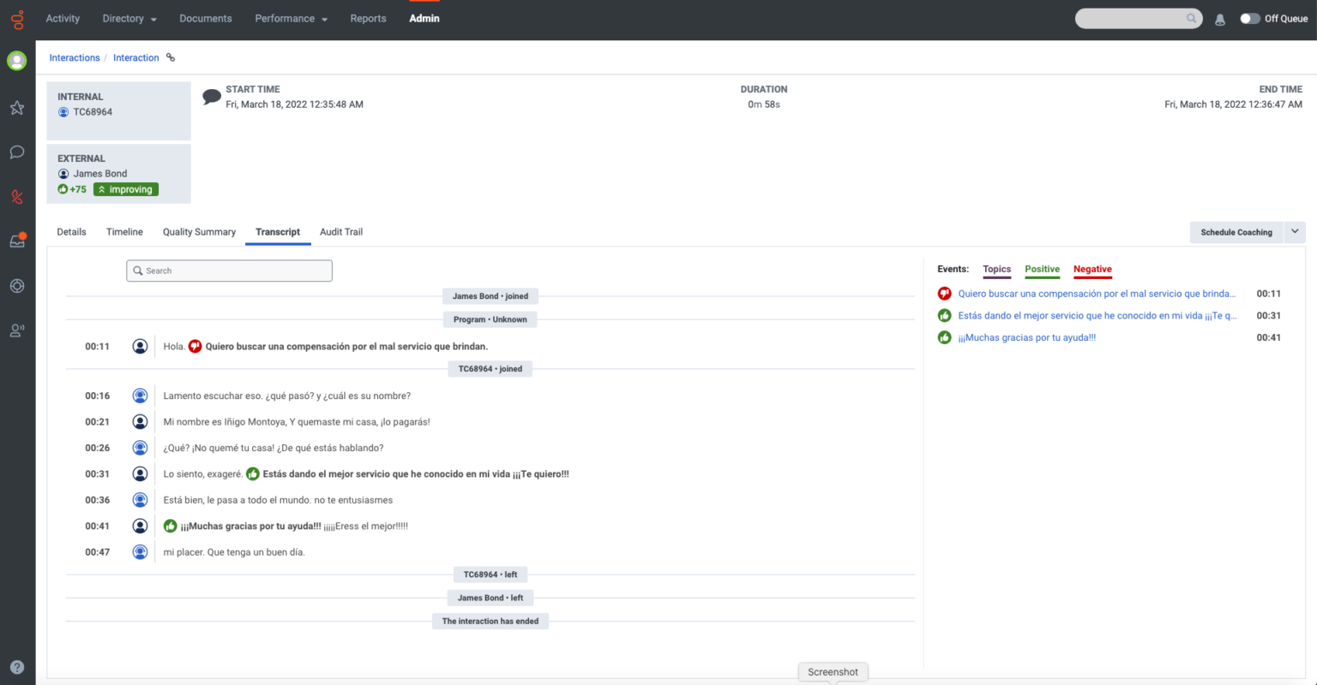Open the Performance dropdown menu
1317x685 pixels.
[x=291, y=18]
